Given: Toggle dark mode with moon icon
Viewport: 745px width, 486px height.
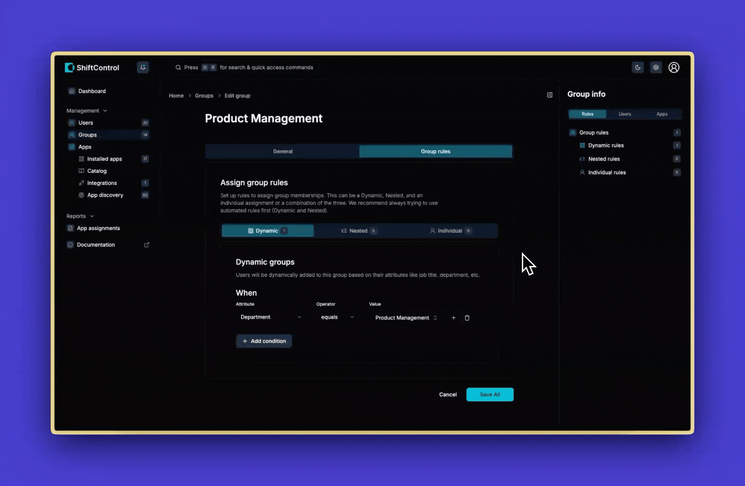Looking at the screenshot, I should 637,67.
